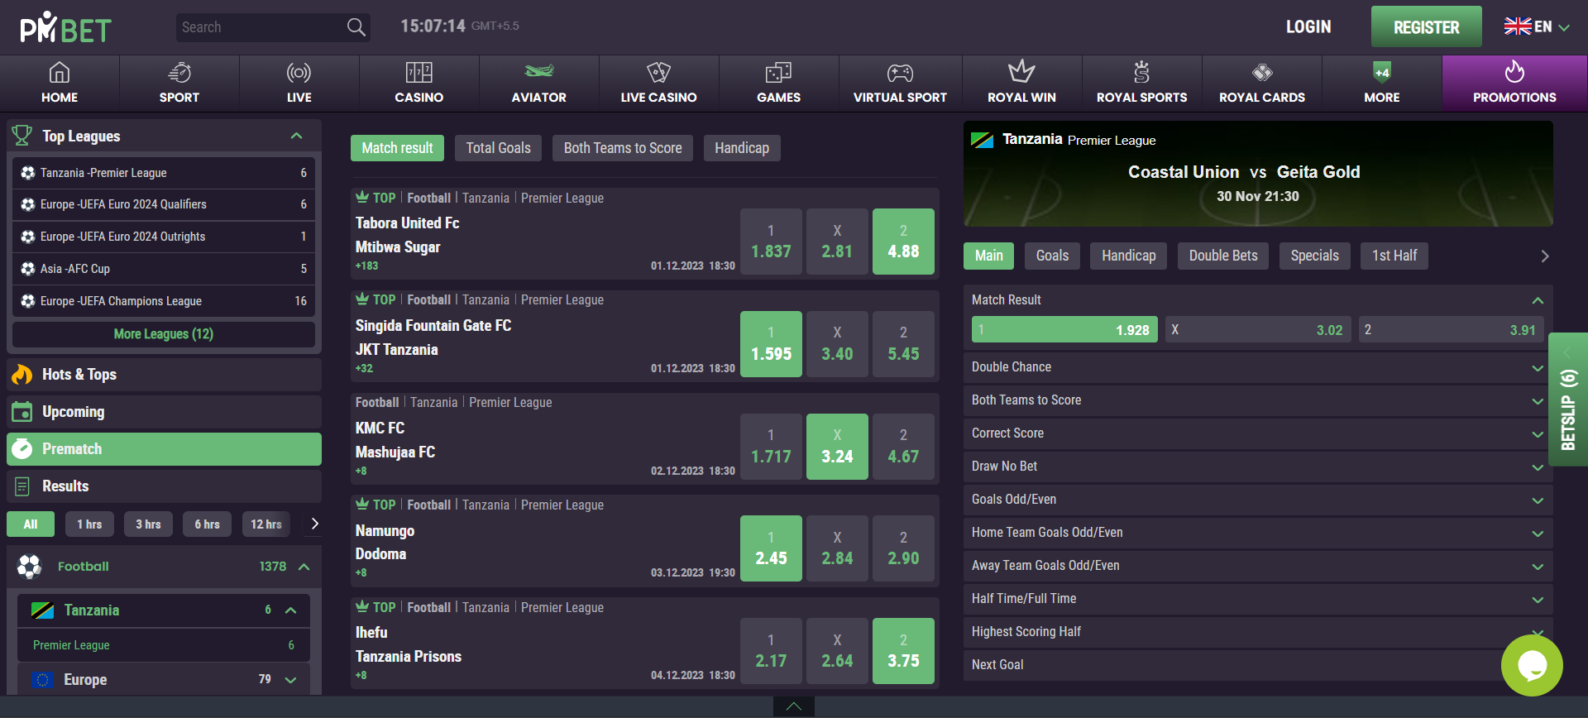Select Premier League under Tanzania

164,645
